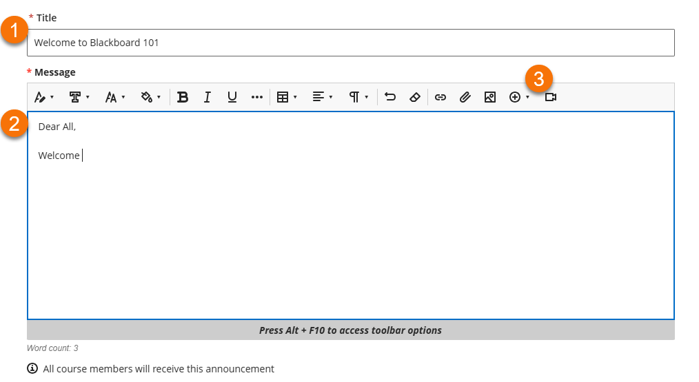
Task: Toggle italic formatting
Action: [207, 97]
